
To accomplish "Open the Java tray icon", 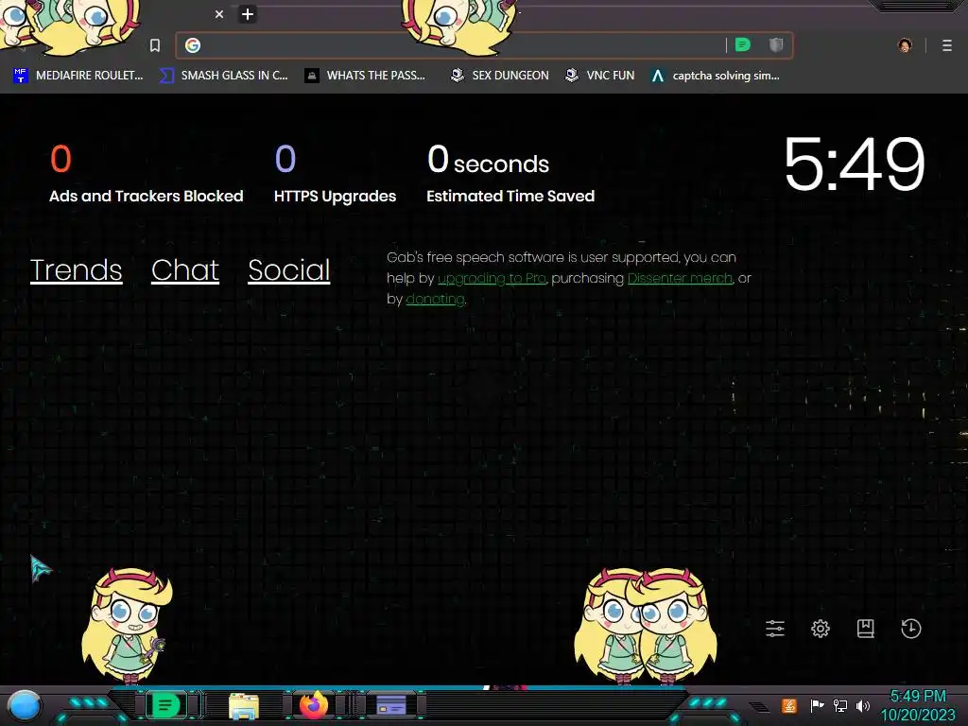I will pyautogui.click(x=788, y=705).
